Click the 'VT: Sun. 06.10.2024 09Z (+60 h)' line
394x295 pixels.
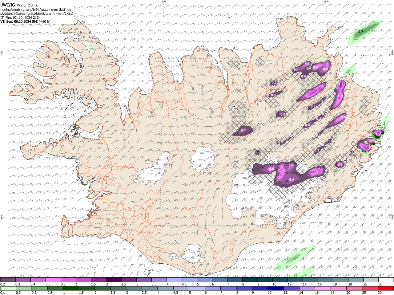25,22
